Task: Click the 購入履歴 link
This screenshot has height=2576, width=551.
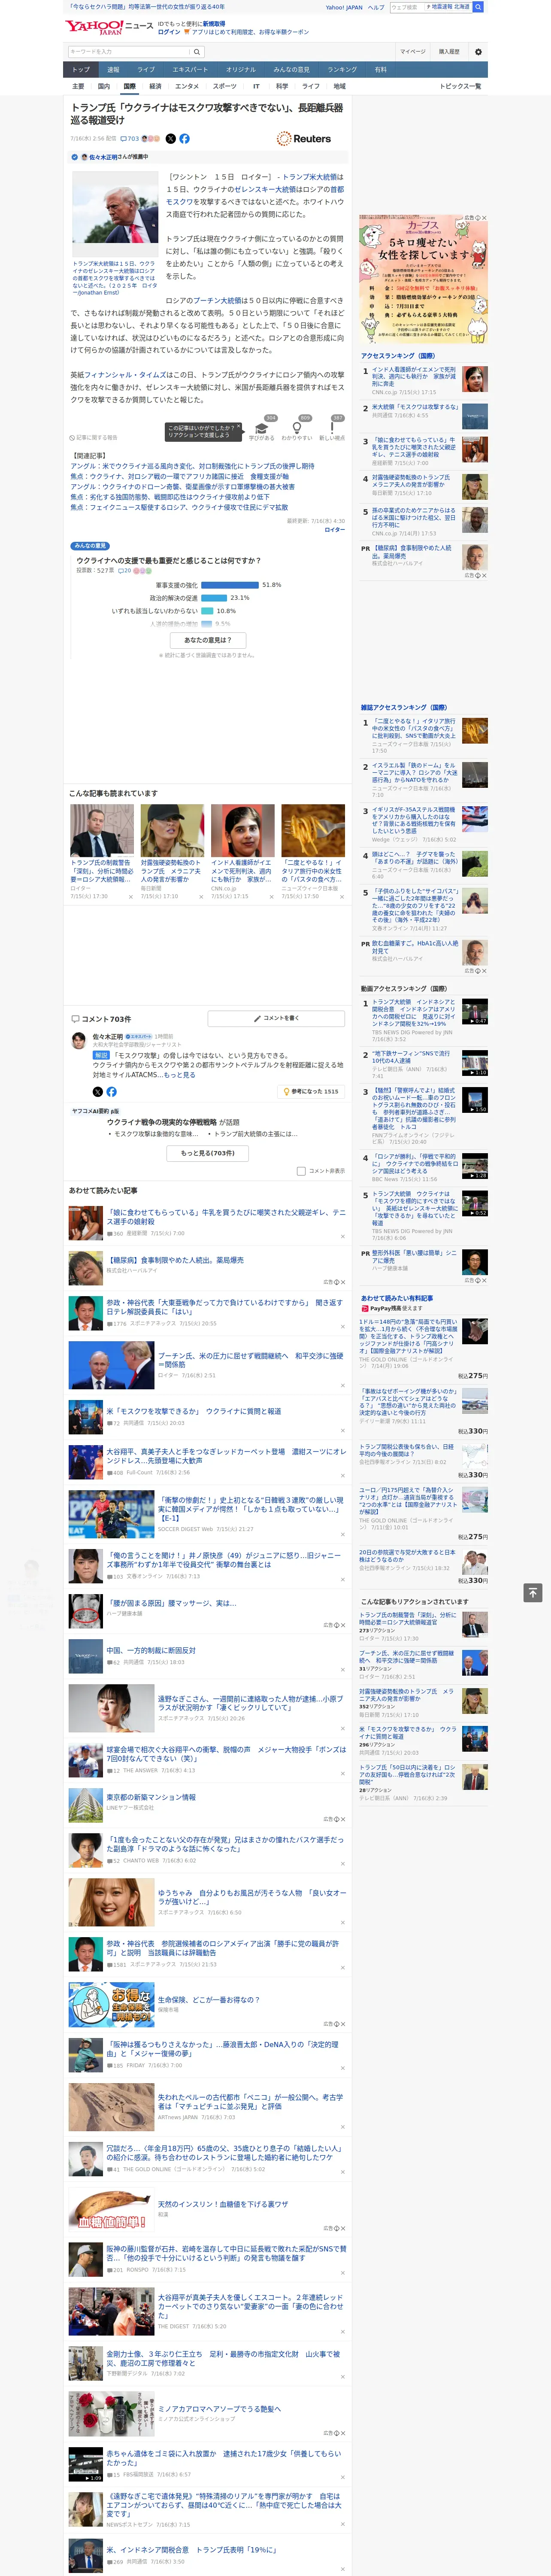Action: coord(449,52)
